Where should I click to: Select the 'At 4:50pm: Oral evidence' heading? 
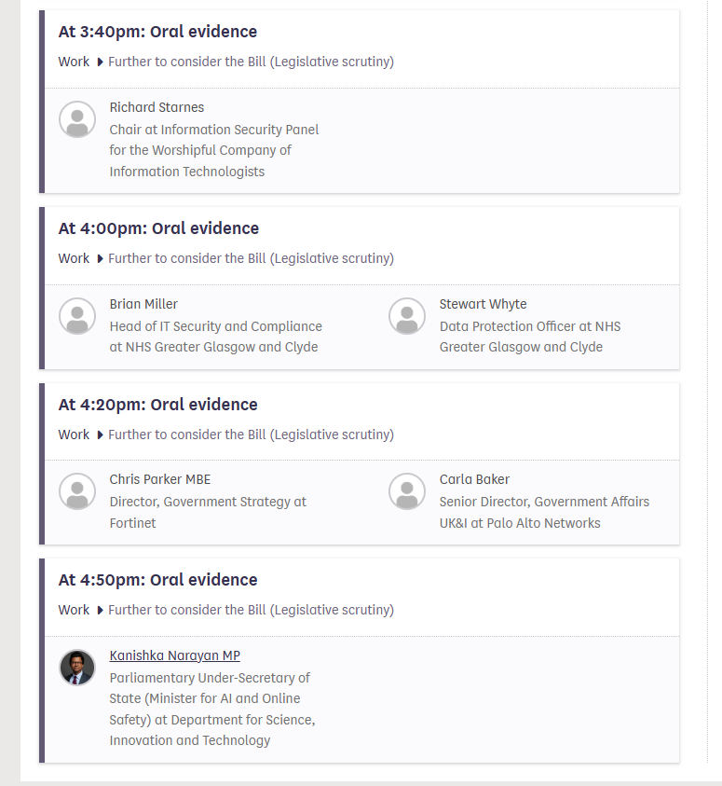[157, 580]
